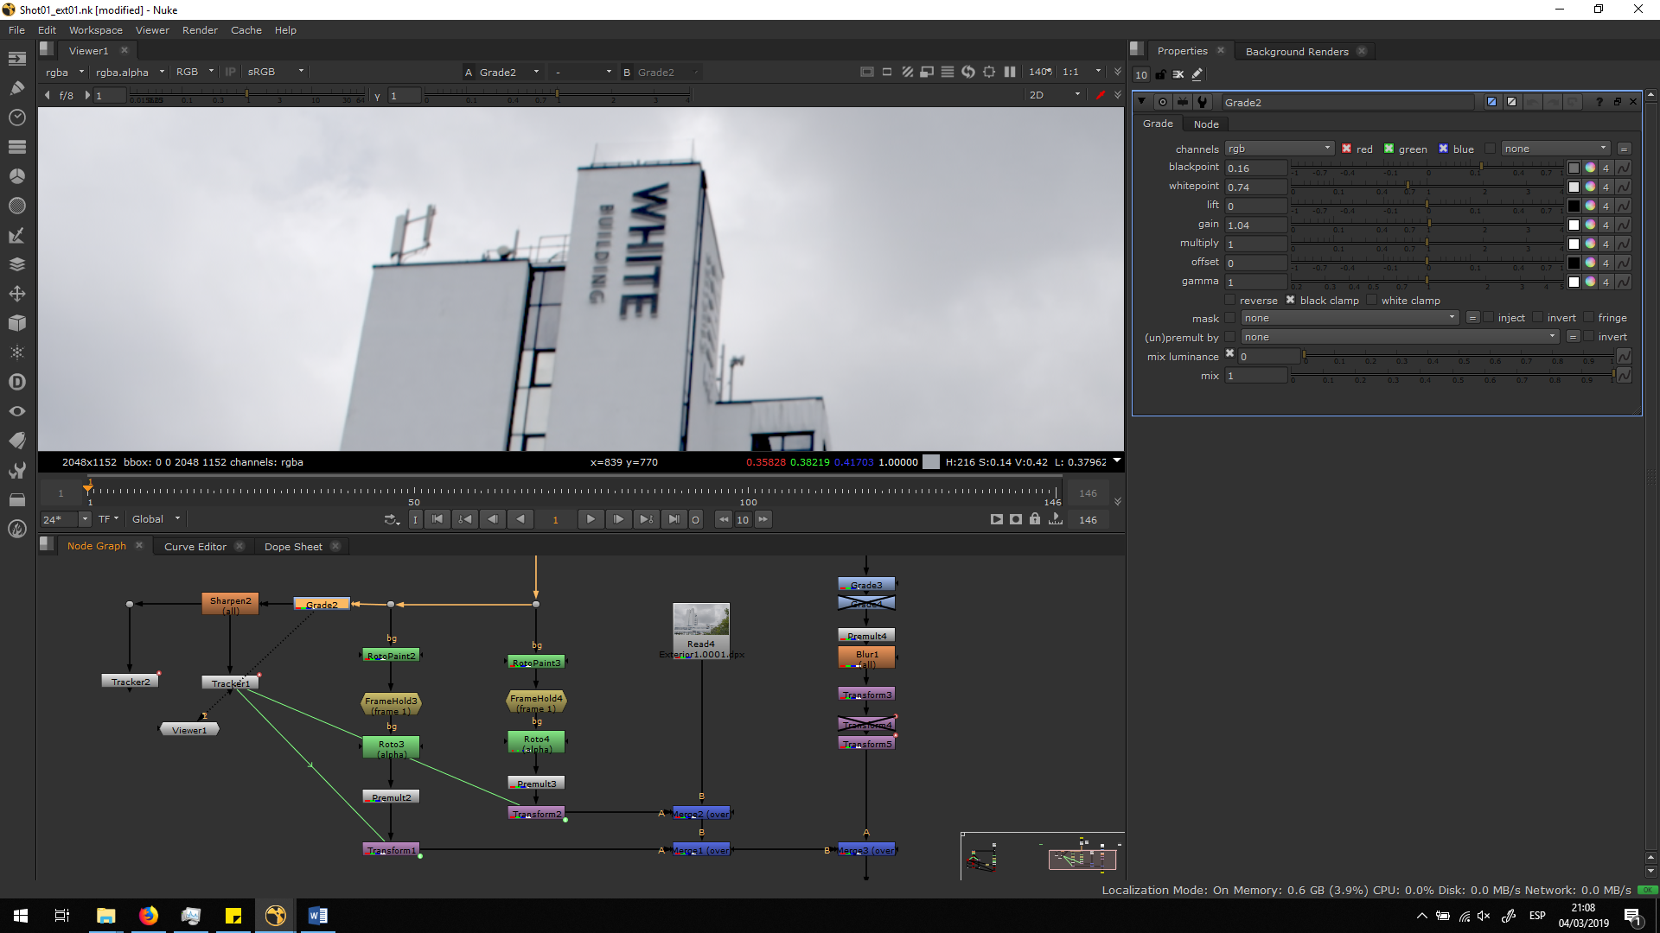Expand the mask none dropdown

click(1350, 318)
